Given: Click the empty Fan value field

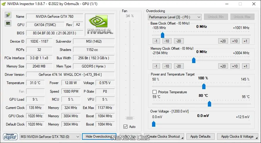Looking at the screenshot, I should (35, 91).
